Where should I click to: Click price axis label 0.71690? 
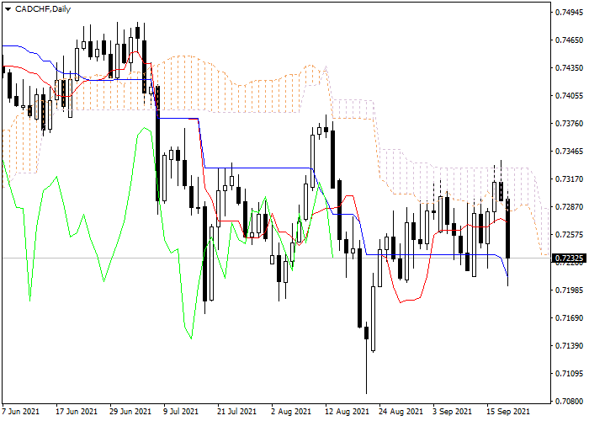569,318
